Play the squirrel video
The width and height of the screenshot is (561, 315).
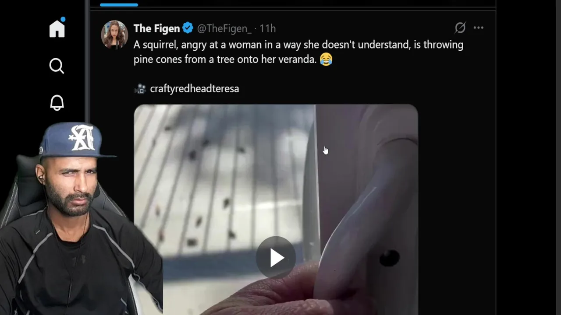click(276, 258)
